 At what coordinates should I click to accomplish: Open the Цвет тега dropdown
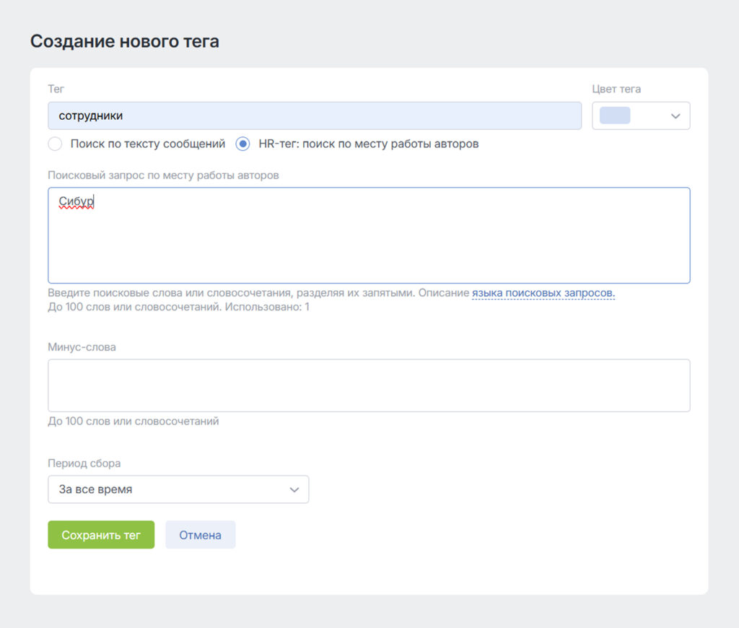[641, 116]
